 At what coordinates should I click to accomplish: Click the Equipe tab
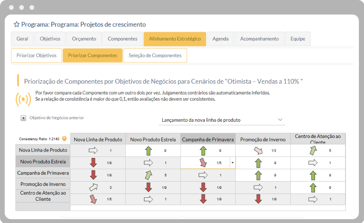[298, 39]
